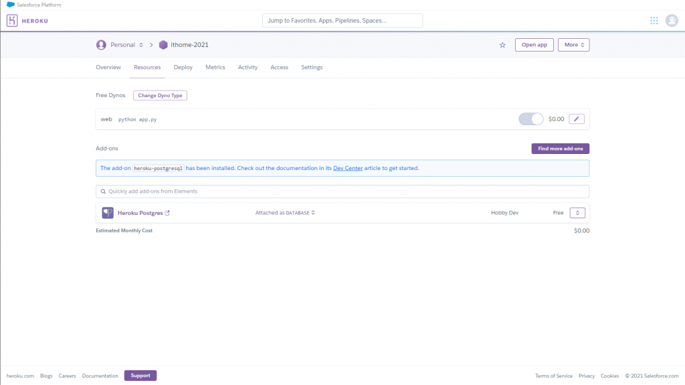Click Change Dyno Type button

(160, 95)
